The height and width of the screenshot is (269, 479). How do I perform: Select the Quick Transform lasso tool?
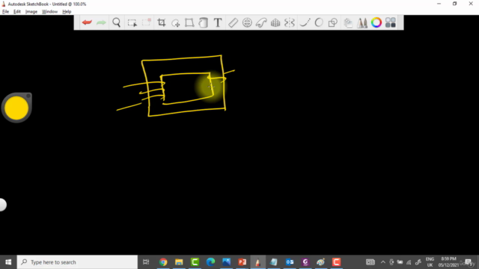pyautogui.click(x=175, y=22)
